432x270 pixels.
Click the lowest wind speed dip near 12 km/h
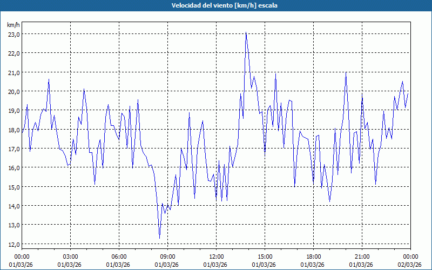pyautogui.click(x=159, y=238)
